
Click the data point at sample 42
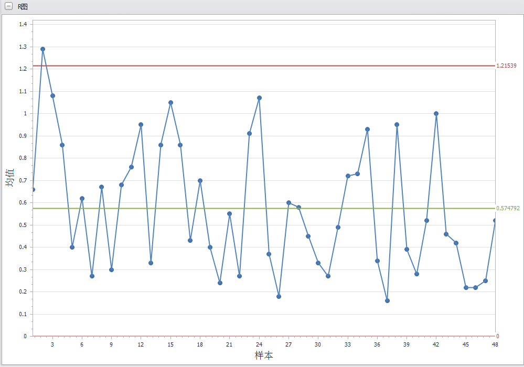(x=436, y=113)
